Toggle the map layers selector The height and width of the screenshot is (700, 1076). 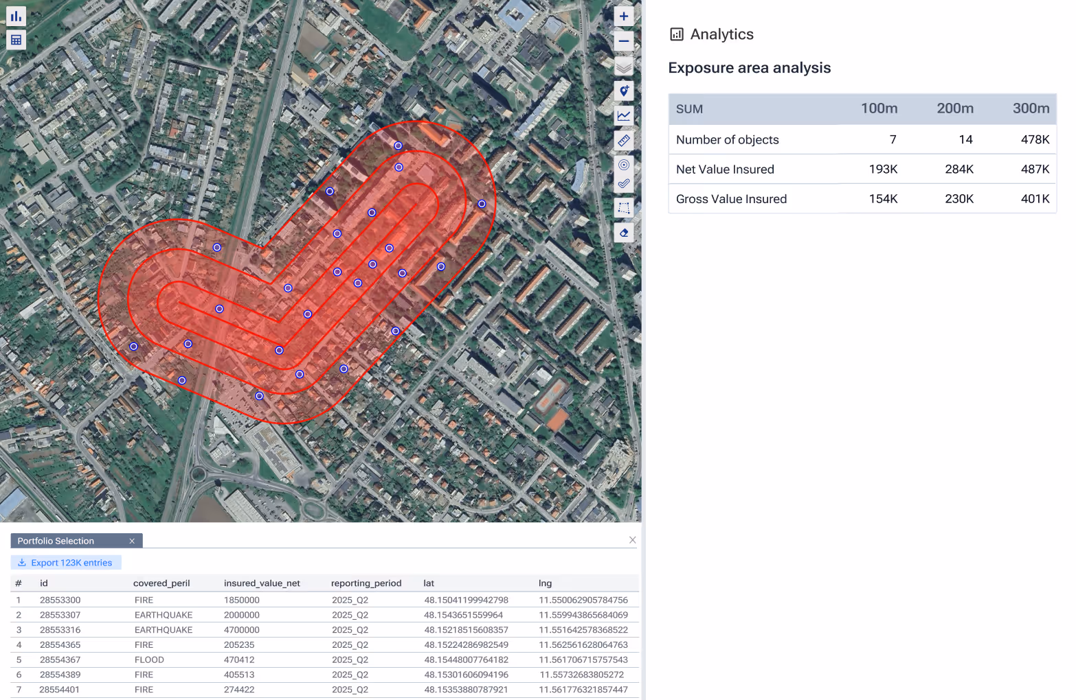tap(623, 66)
